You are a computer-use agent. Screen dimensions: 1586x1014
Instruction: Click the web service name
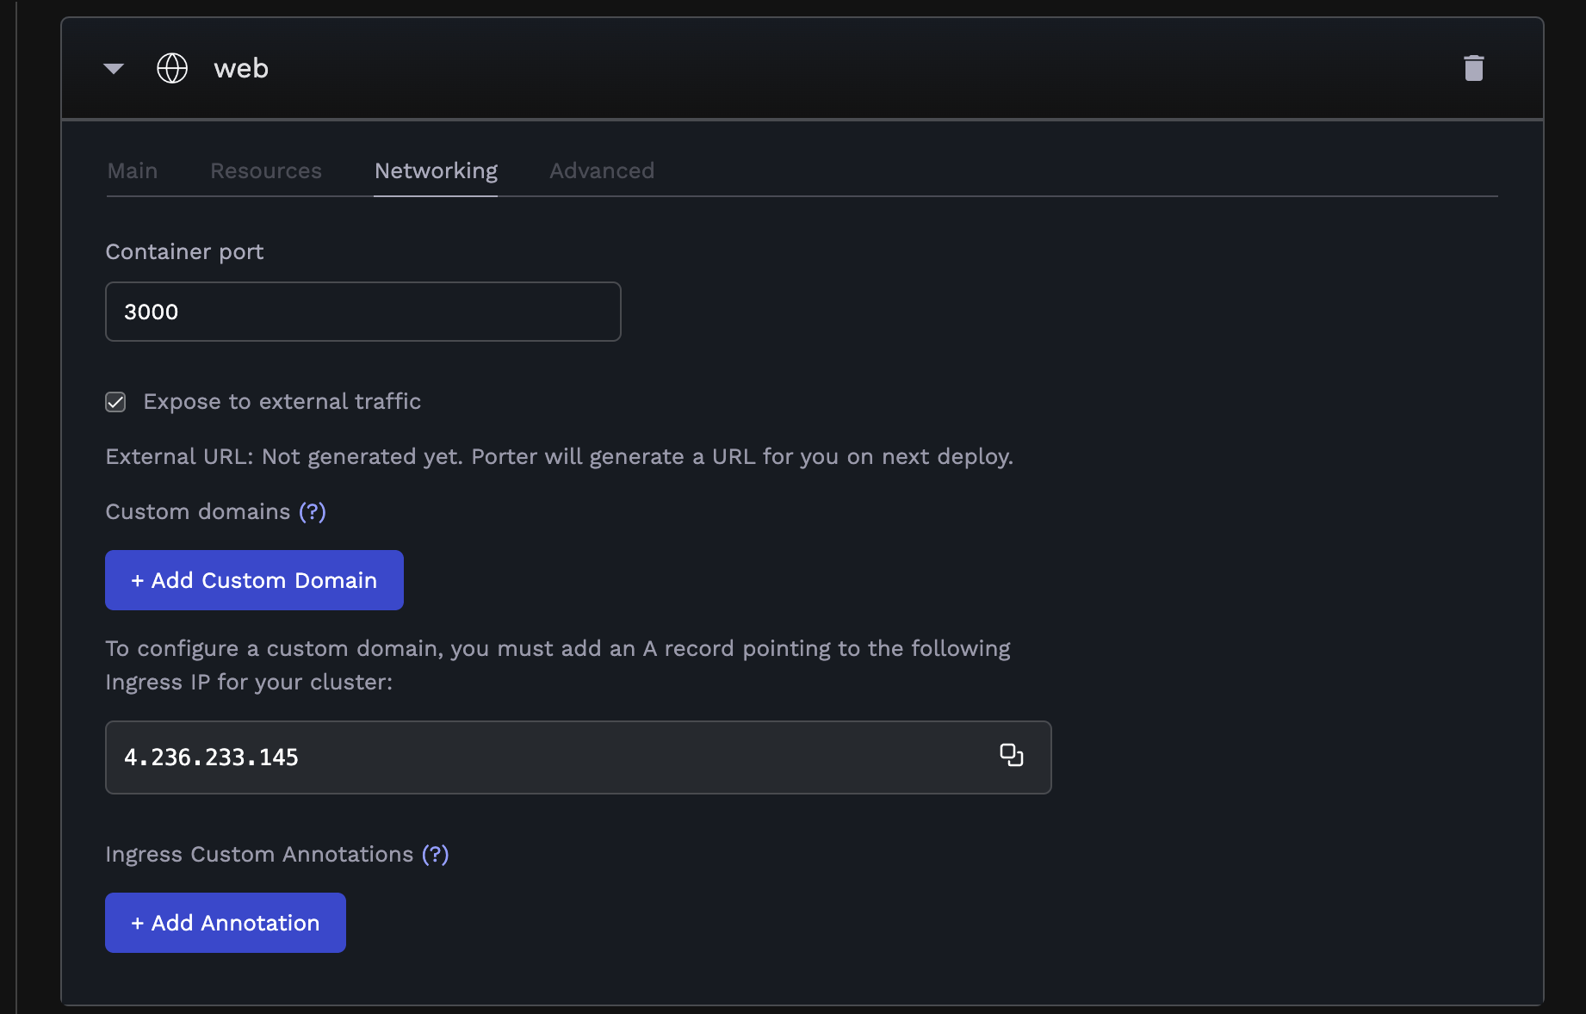click(x=241, y=68)
